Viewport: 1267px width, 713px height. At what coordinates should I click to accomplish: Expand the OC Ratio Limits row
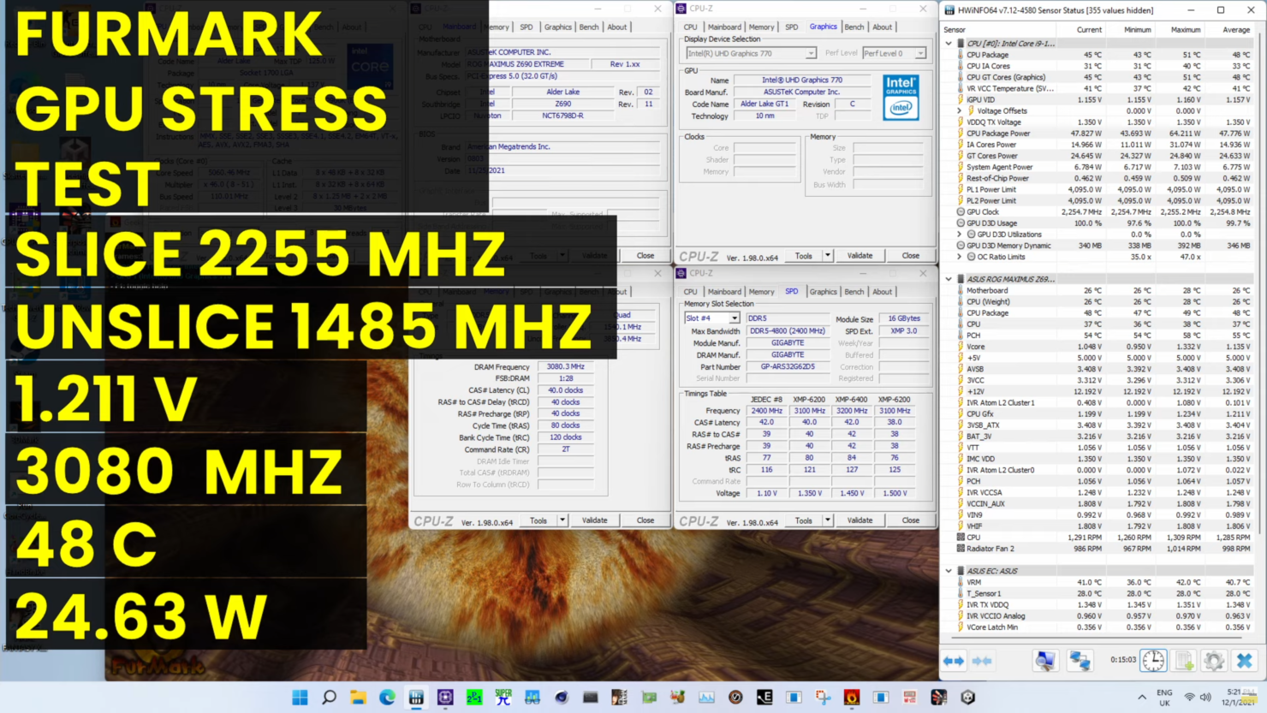point(960,257)
